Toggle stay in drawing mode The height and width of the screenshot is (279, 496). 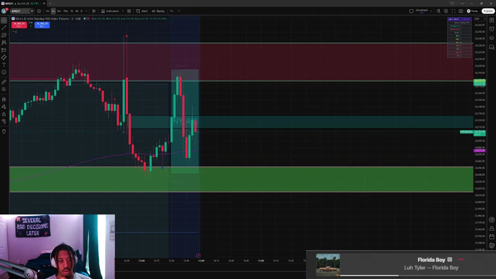click(x=4, y=107)
